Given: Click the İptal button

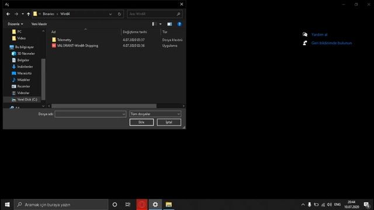Looking at the screenshot, I should pyautogui.click(x=169, y=122).
